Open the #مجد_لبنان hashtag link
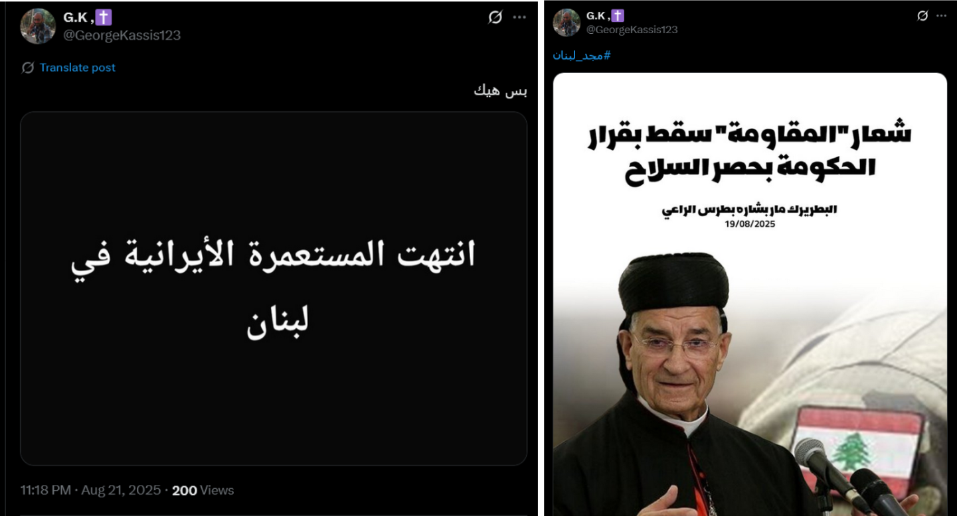The height and width of the screenshot is (516, 957). [582, 56]
